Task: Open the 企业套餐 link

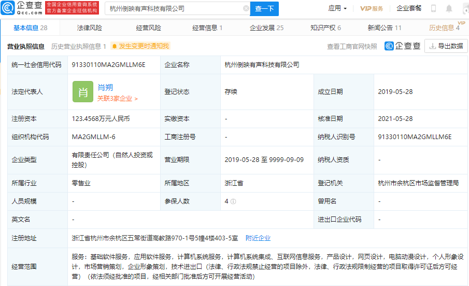Action: [409, 8]
